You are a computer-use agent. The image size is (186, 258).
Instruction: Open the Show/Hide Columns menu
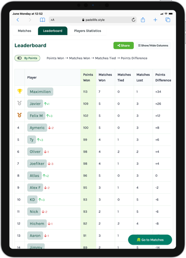[x=153, y=46]
